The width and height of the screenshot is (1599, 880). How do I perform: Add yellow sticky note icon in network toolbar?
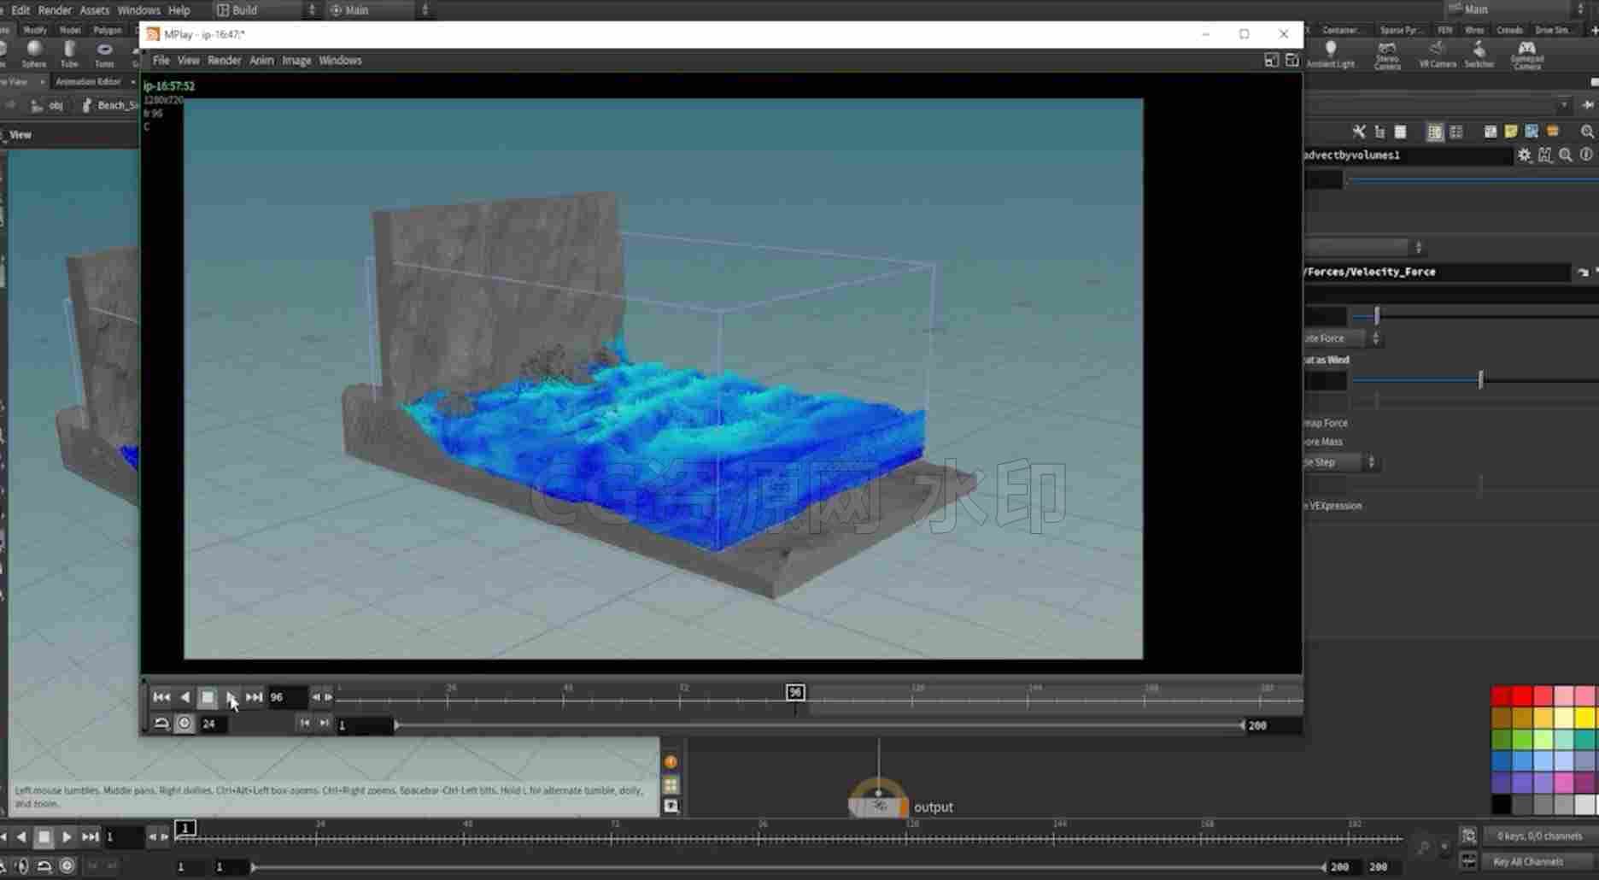coord(1511,132)
